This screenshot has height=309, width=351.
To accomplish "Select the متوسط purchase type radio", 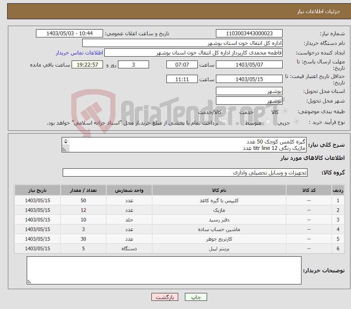I will click(268, 122).
